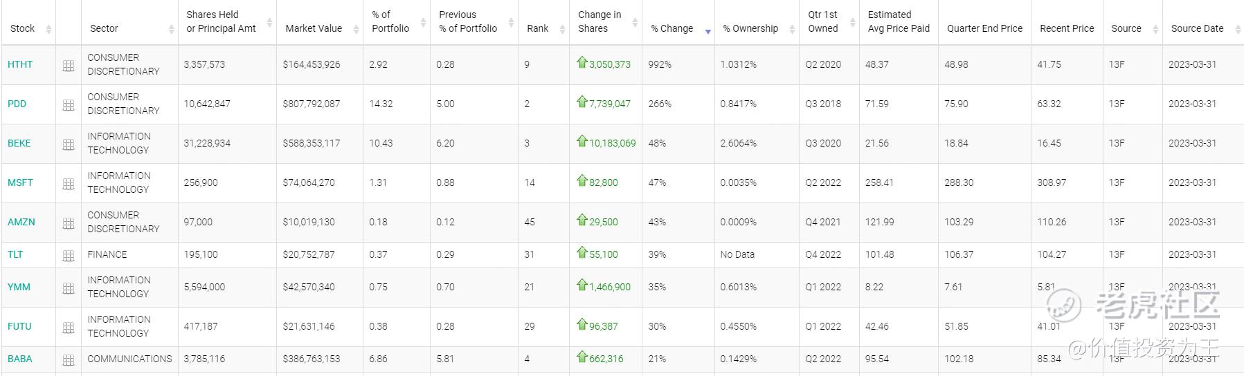This screenshot has width=1244, height=376.
Task: Open the grid icon in the FUTU row
Action: tap(69, 328)
